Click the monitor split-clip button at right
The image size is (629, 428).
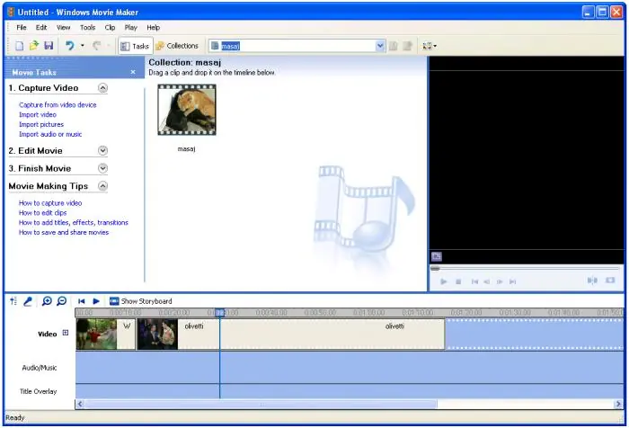[592, 281]
